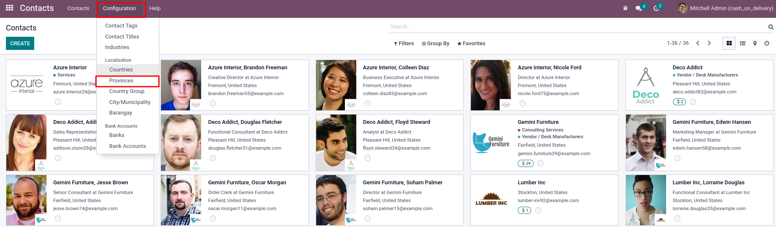Click the $ 1 badge on Lumber Inc
The height and width of the screenshot is (227, 776).
(x=525, y=210)
